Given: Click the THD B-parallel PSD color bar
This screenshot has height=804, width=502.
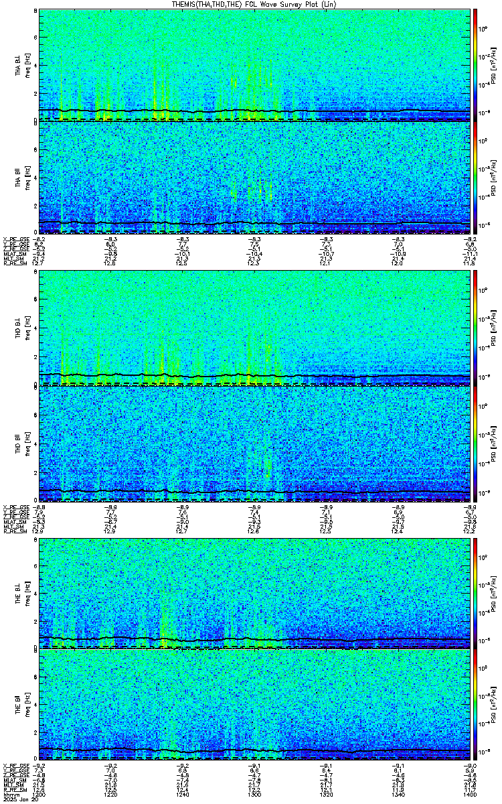Looking at the screenshot, I should click(x=476, y=442).
